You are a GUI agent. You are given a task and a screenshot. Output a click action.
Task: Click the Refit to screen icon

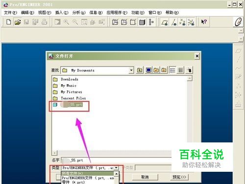(x=84, y=22)
